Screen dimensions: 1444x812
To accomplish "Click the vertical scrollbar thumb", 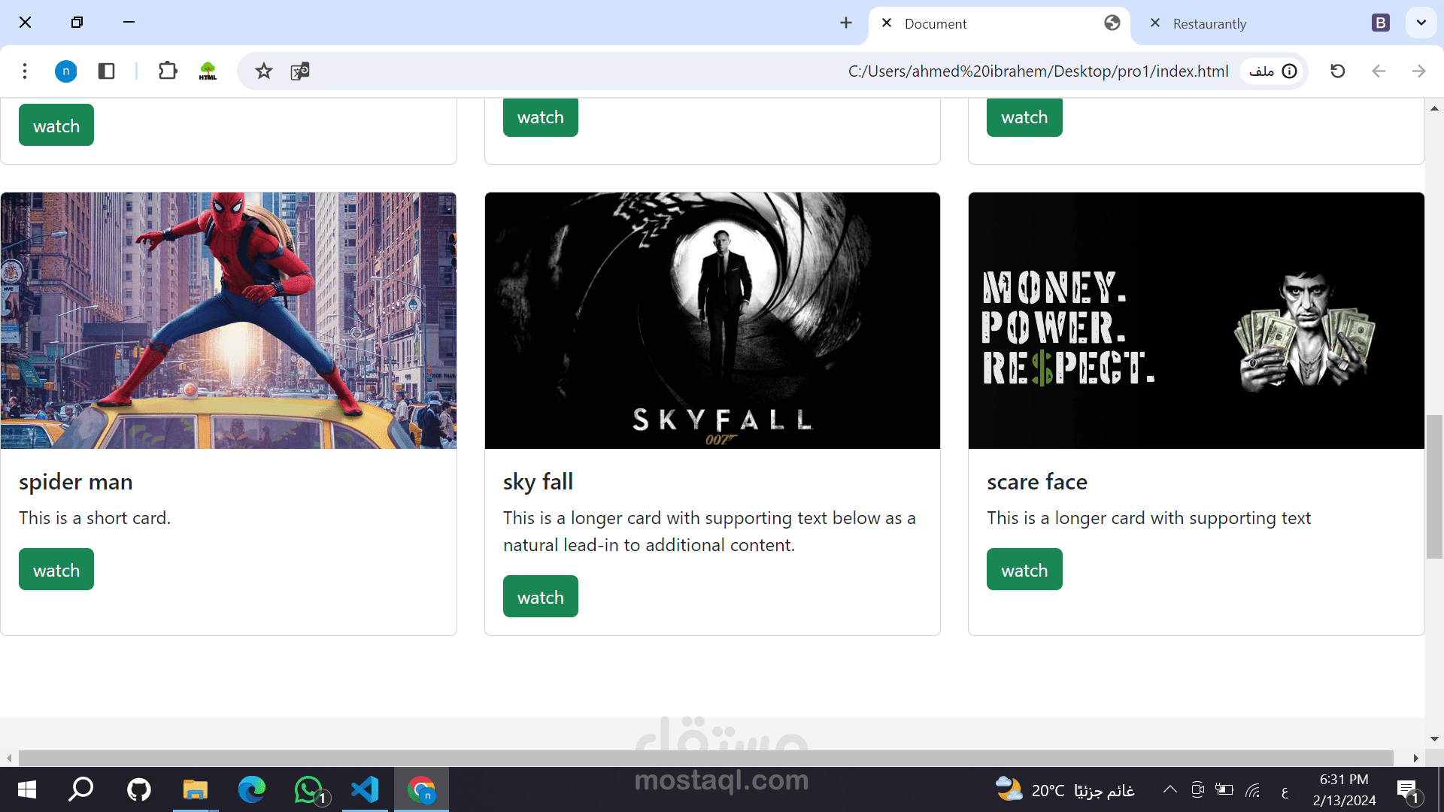I will pyautogui.click(x=1434, y=486).
